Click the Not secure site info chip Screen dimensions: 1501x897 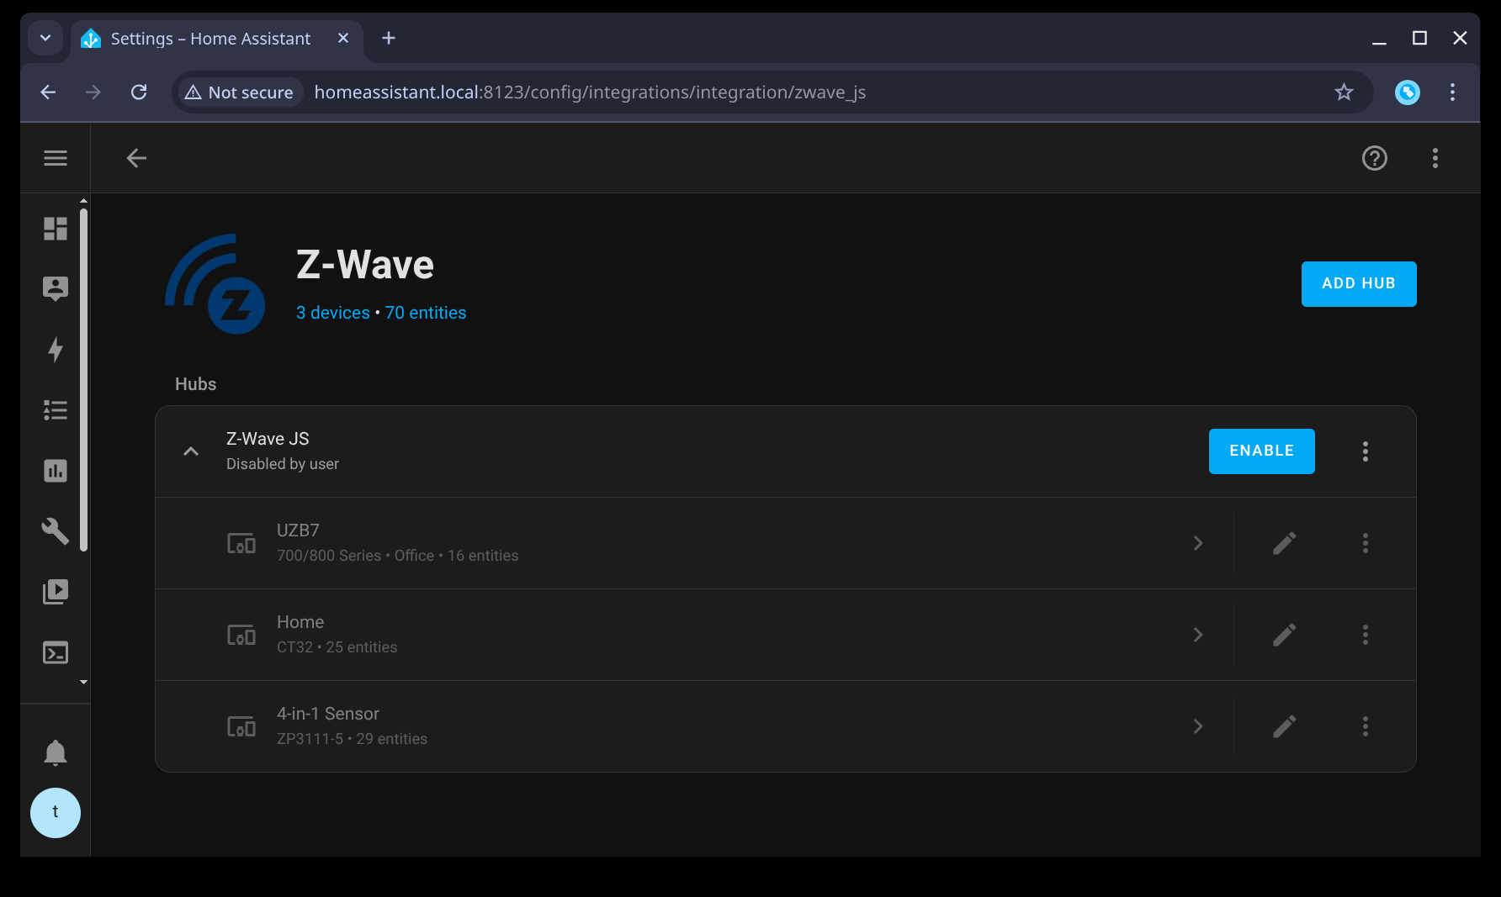click(x=240, y=92)
